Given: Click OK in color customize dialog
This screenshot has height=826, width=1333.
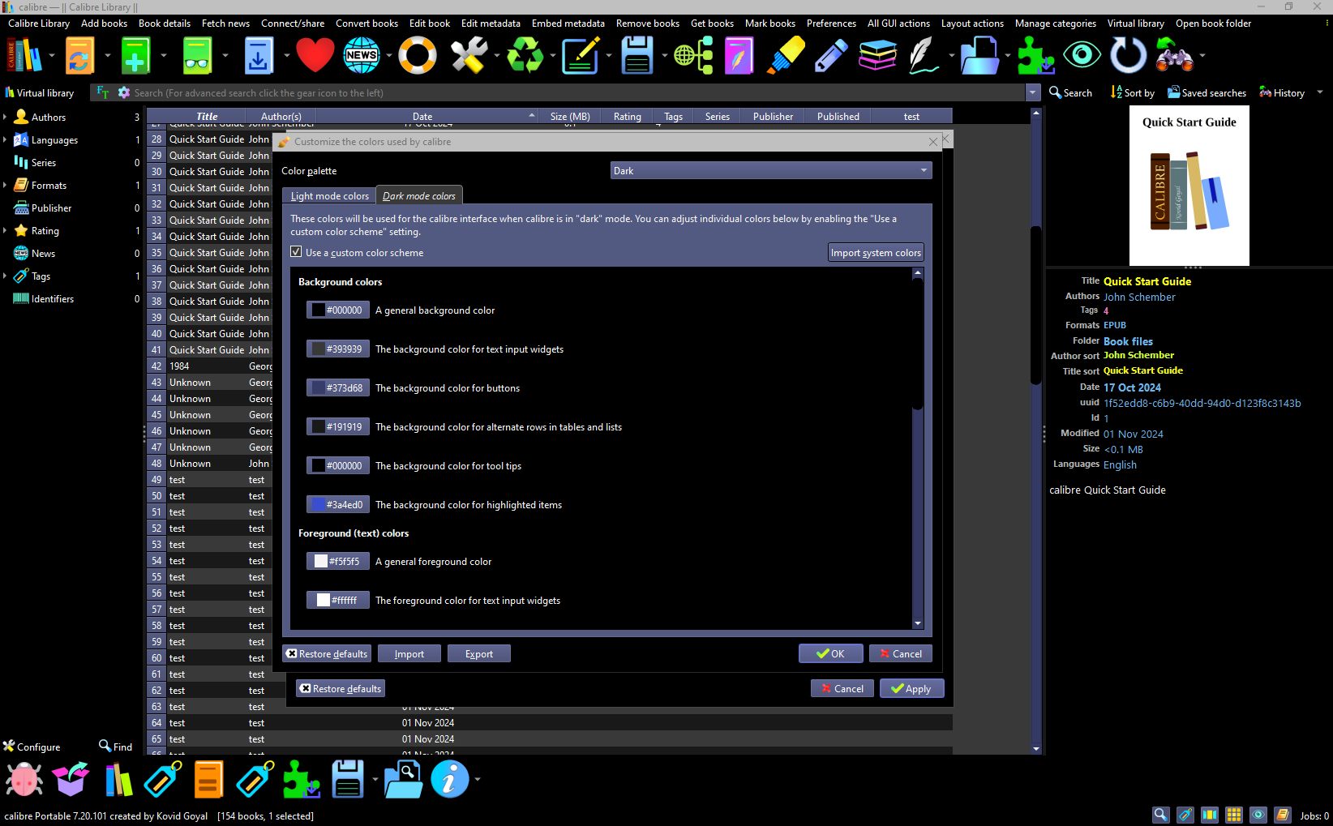Looking at the screenshot, I should click(830, 653).
